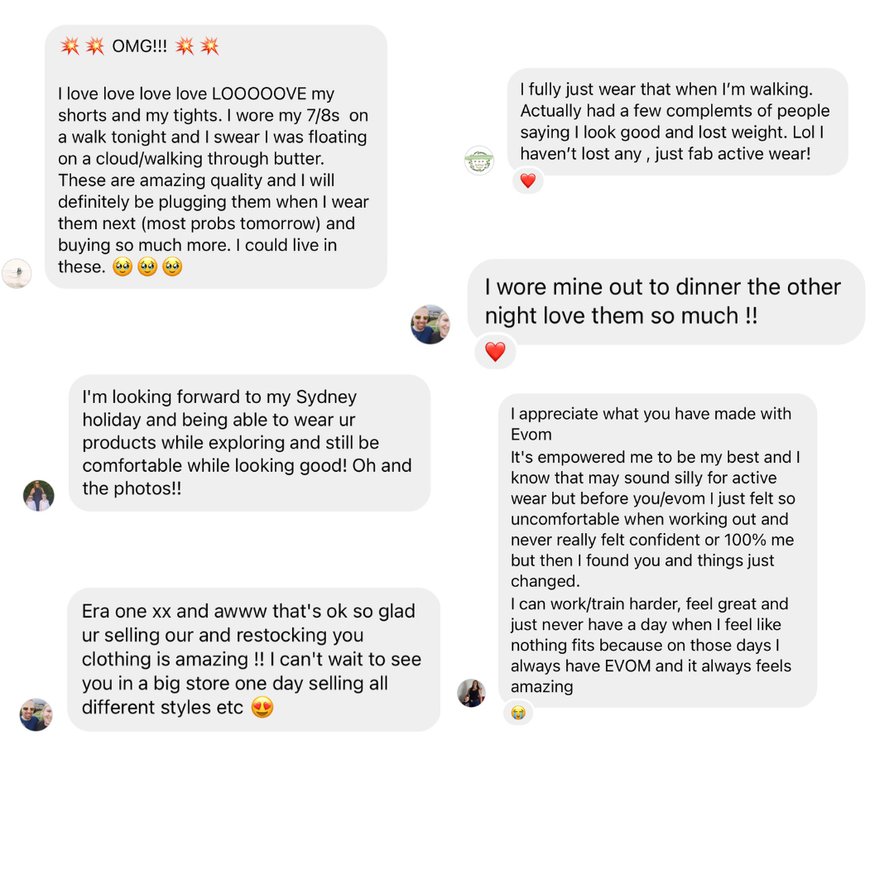894x894 pixels.
Task: Select the 'I appreciate what you have made' bubble
Action: (x=657, y=550)
